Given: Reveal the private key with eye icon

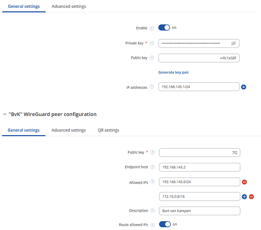Looking at the screenshot, I should 233,43.
